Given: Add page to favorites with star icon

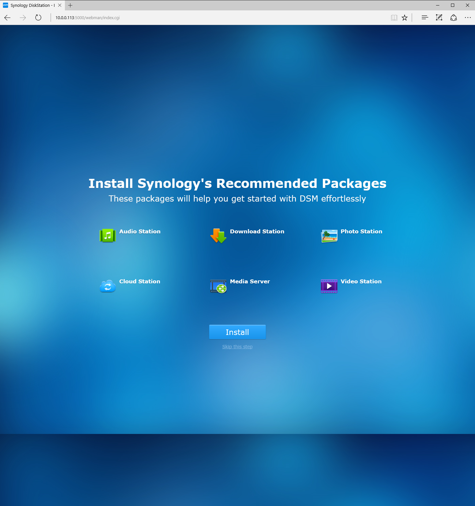Looking at the screenshot, I should pos(404,18).
